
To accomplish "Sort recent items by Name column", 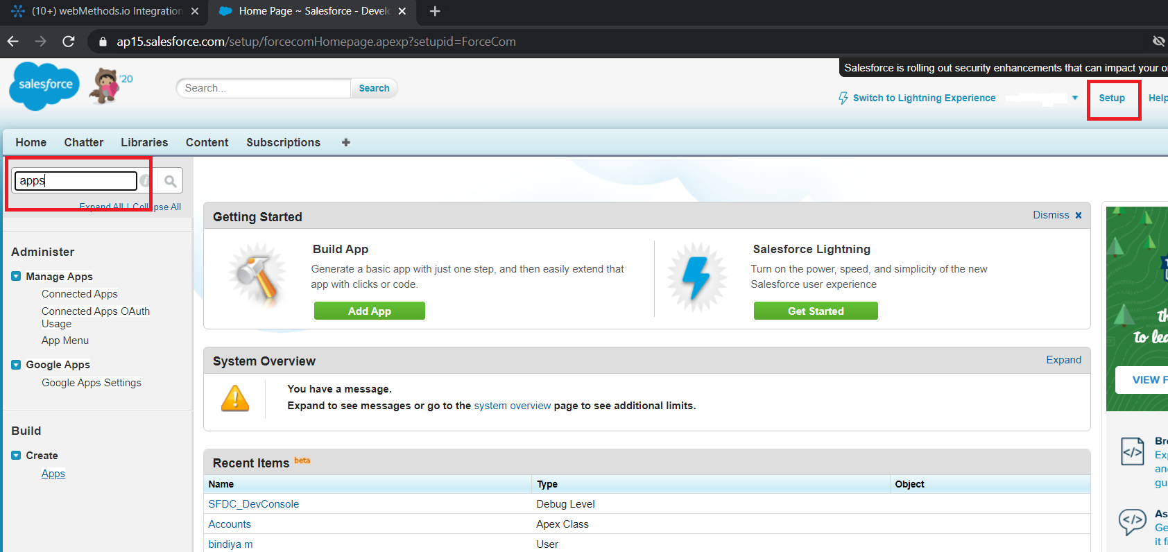I will [221, 484].
